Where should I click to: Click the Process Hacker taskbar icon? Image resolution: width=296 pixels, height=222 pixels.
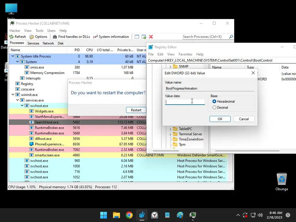[x=193, y=215]
